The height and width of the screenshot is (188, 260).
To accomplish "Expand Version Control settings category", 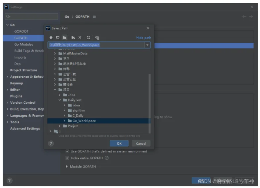I will (x=7, y=102).
